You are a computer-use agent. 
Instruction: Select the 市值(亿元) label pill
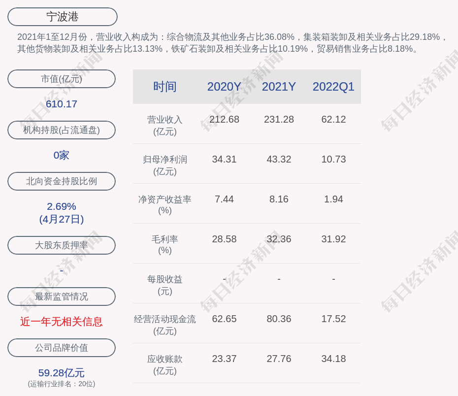point(62,79)
